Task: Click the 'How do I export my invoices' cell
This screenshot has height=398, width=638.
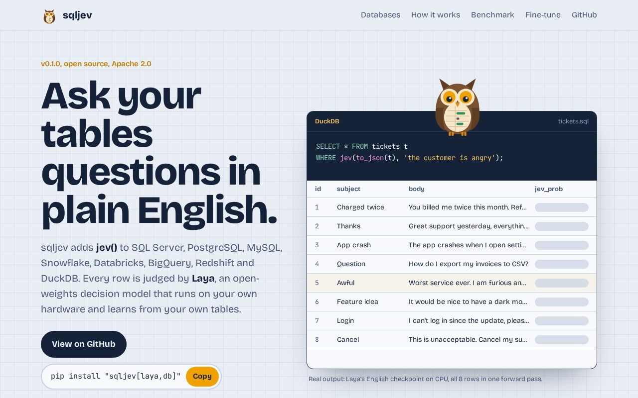Action: (469, 264)
